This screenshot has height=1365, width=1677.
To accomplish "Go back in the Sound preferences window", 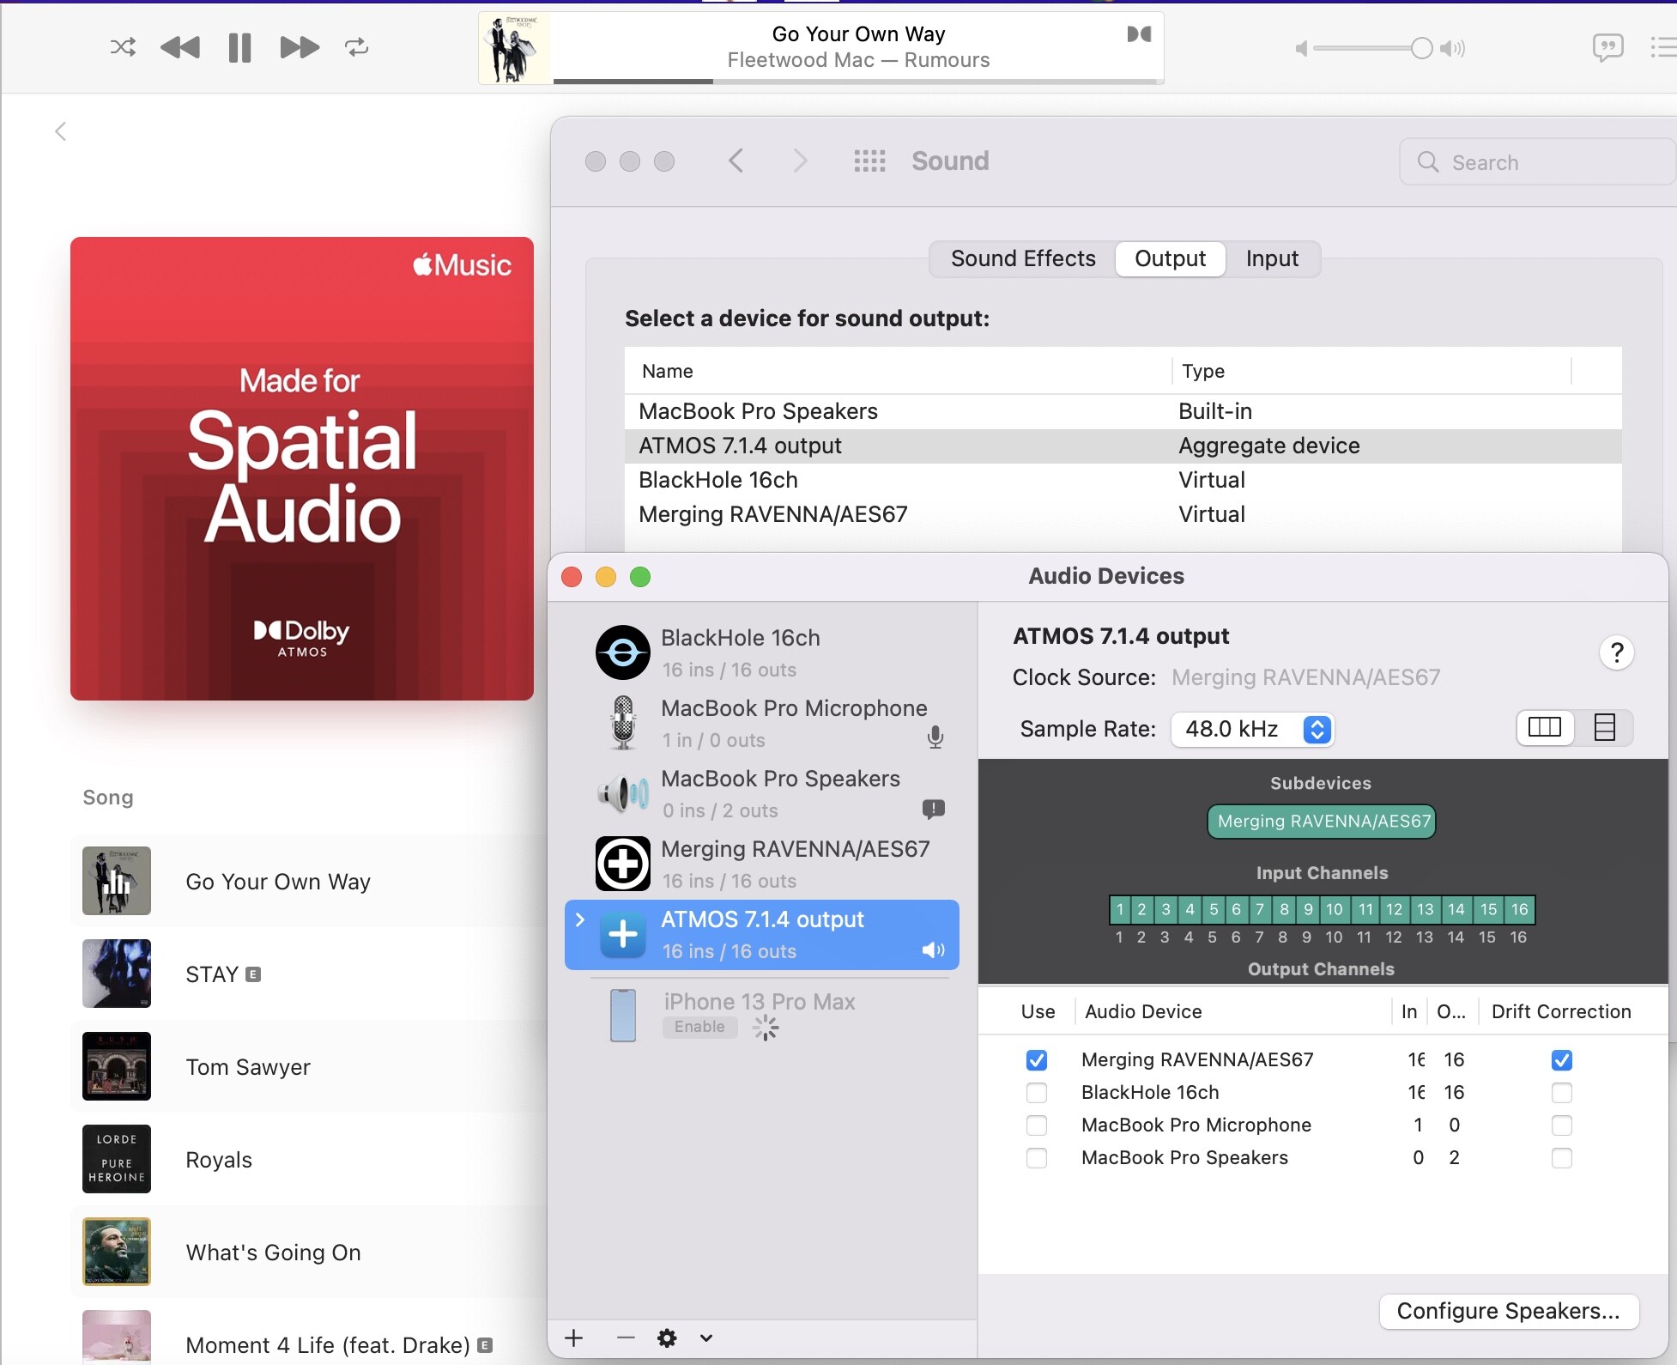I will point(736,161).
